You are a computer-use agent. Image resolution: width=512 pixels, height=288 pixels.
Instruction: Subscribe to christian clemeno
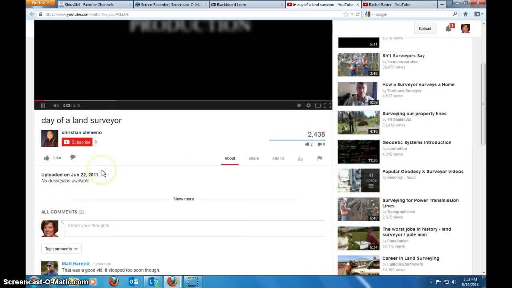tap(77, 142)
